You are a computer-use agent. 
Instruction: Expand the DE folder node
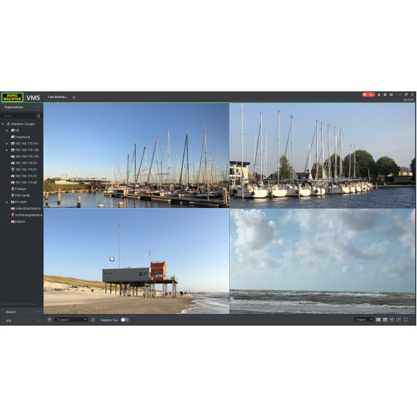point(7,131)
